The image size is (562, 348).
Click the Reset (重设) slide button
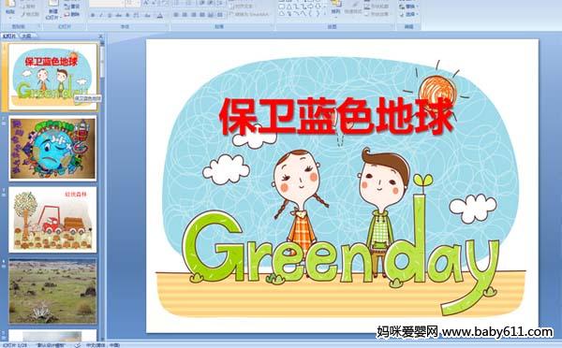coord(72,7)
